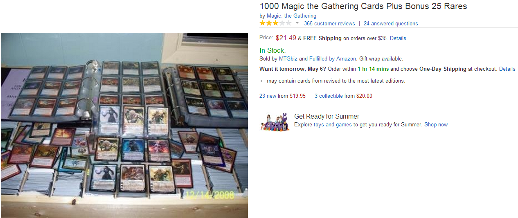Click the Fulfilled by Amazon link
518x218 pixels.
click(333, 59)
